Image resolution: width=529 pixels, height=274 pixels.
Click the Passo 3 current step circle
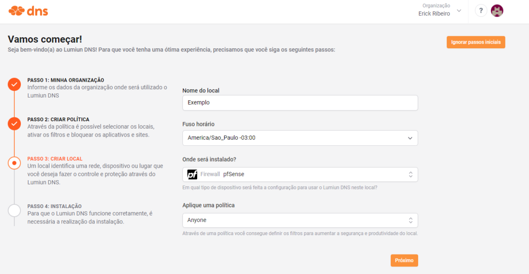coord(14,163)
